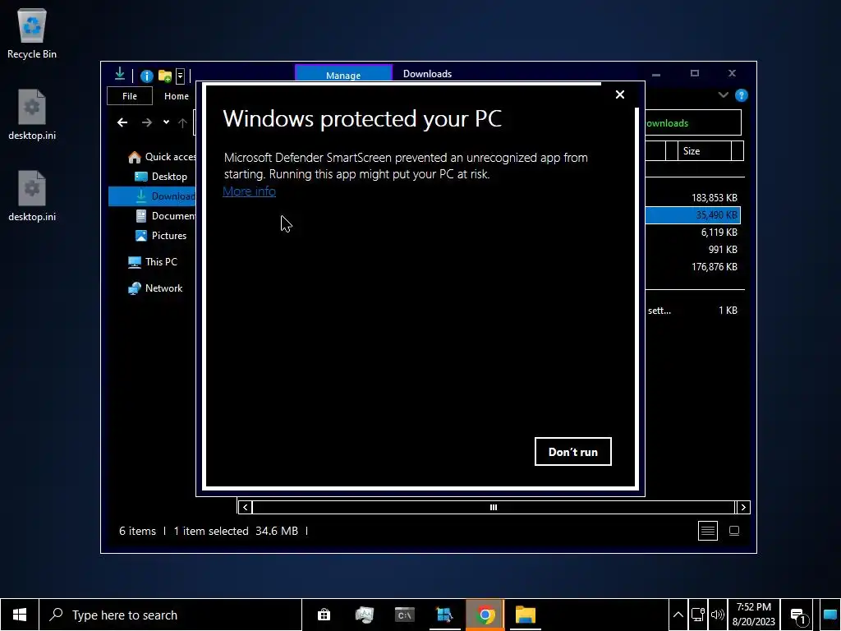This screenshot has height=631, width=841.
Task: Switch to Large icons view layout
Action: click(734, 531)
